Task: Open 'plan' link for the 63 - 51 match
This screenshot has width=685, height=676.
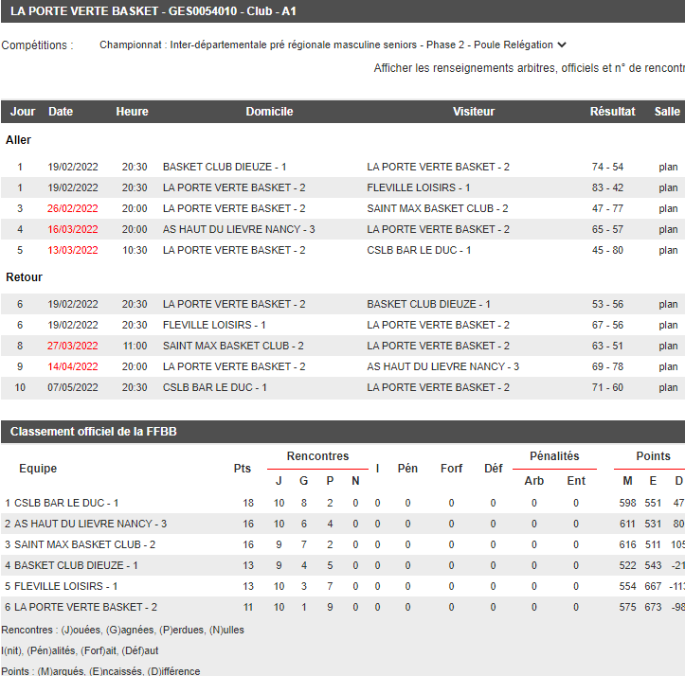Action: coord(668,346)
